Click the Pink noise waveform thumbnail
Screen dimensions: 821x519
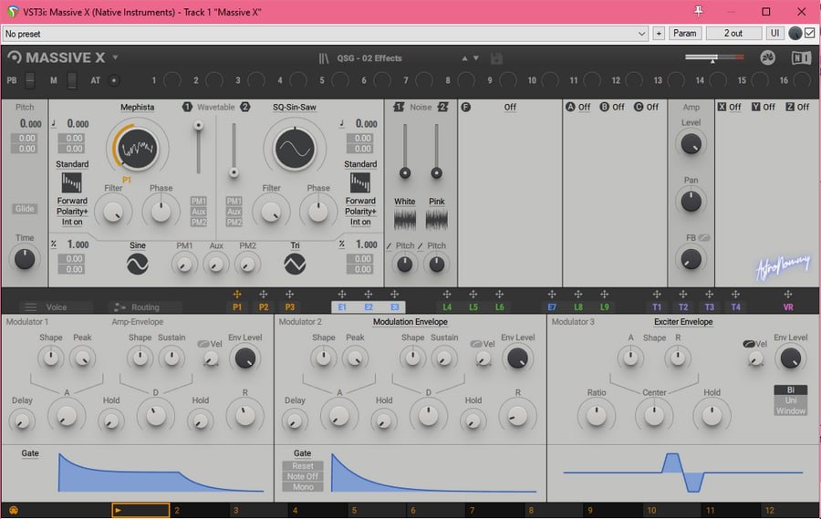(437, 220)
